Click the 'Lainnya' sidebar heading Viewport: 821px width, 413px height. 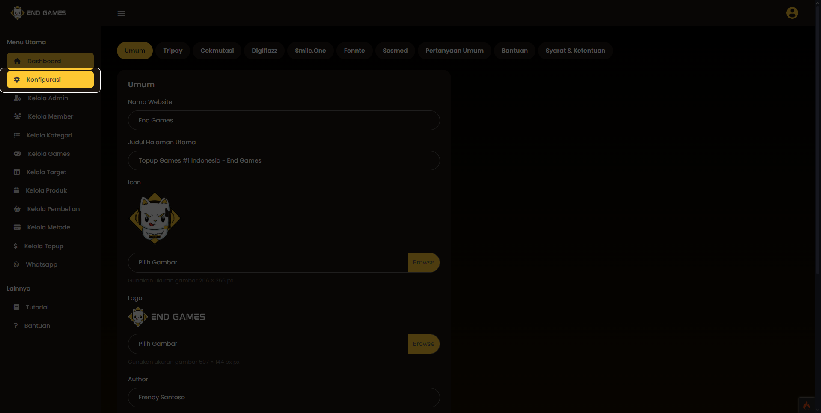pos(18,288)
